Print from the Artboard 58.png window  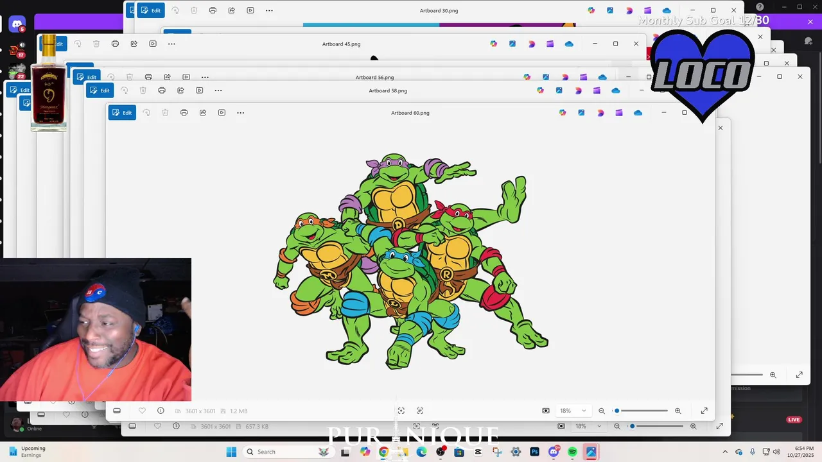tap(162, 90)
